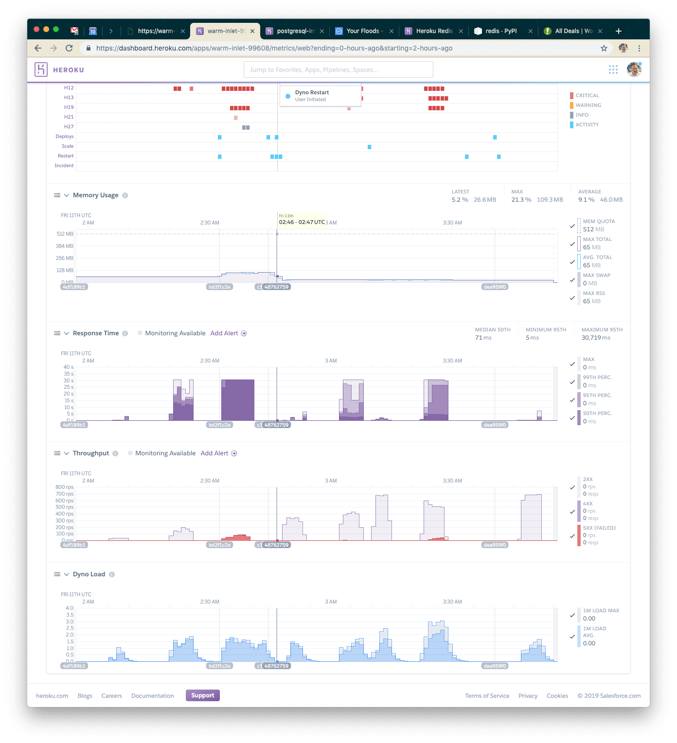Click the Response Time help icon
The height and width of the screenshot is (743, 677).
tap(125, 333)
